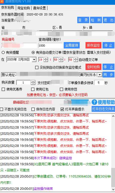Click the 检测 button
115x193 pixels.
(96, 20)
